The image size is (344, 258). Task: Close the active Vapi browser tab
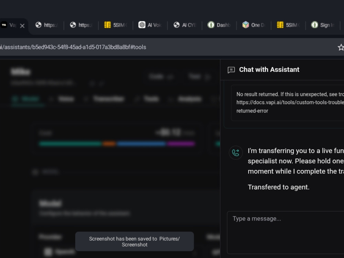tap(22, 26)
